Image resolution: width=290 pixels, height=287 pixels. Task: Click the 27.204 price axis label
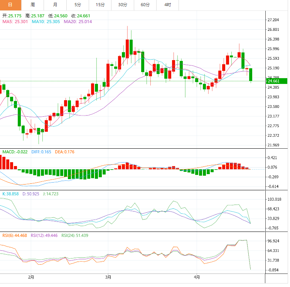pos(273,20)
